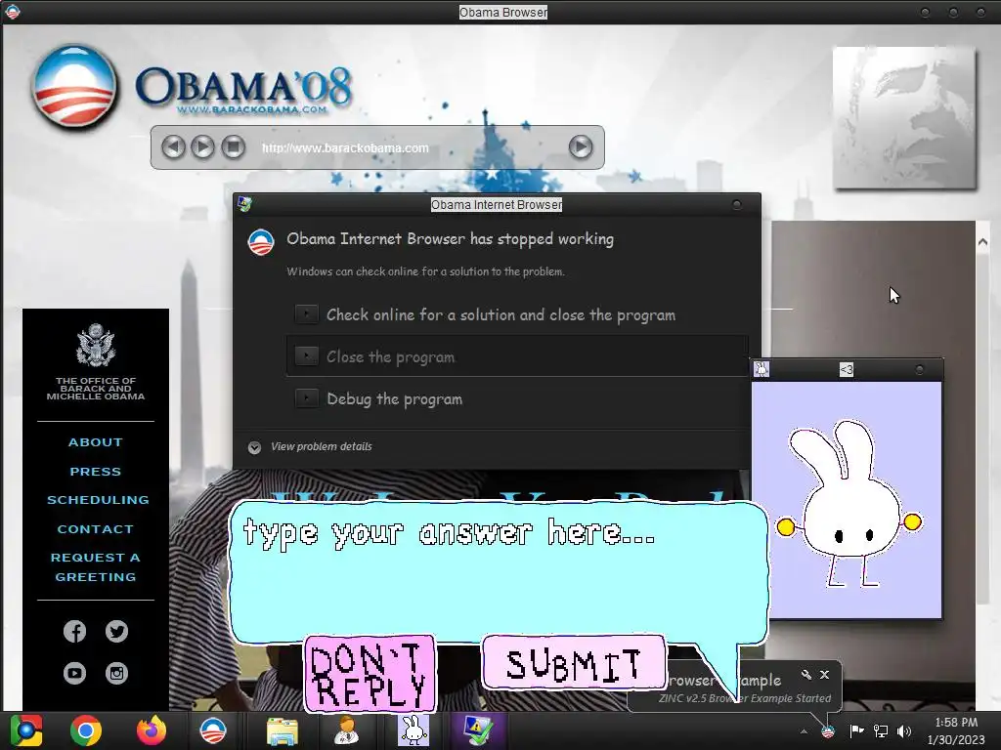Viewport: 1001px width, 750px height.
Task: Click the stop button in browser toolbar
Action: point(233,147)
